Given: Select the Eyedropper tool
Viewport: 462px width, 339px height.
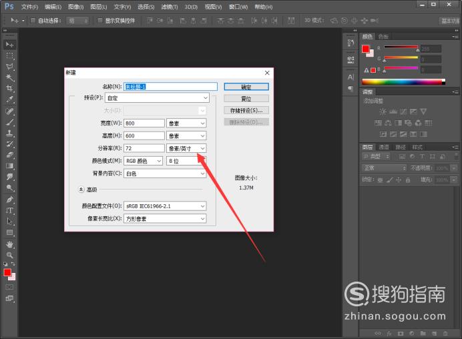Looking at the screenshot, I should tap(9, 99).
